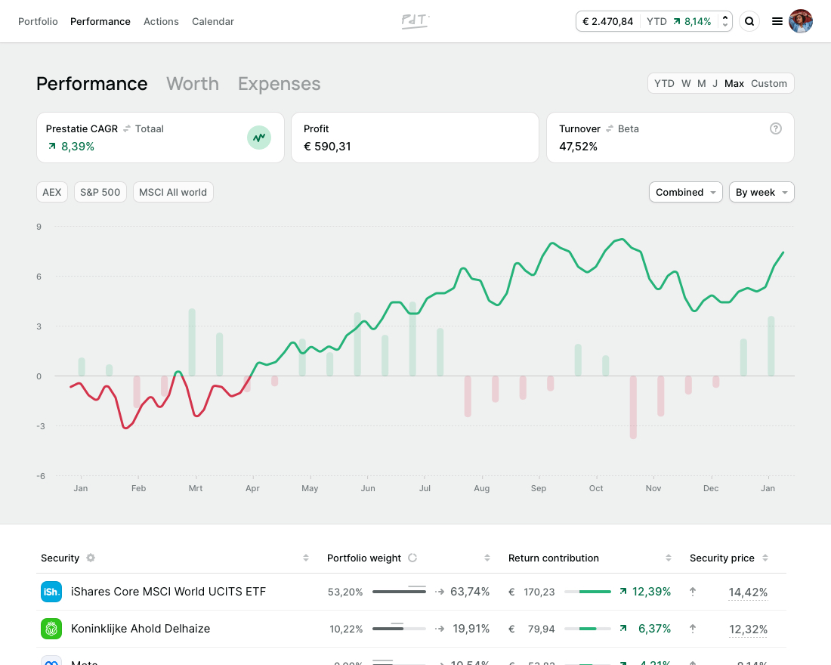Open the hamburger menu icon
Screen dimensions: 831x665
click(x=777, y=22)
